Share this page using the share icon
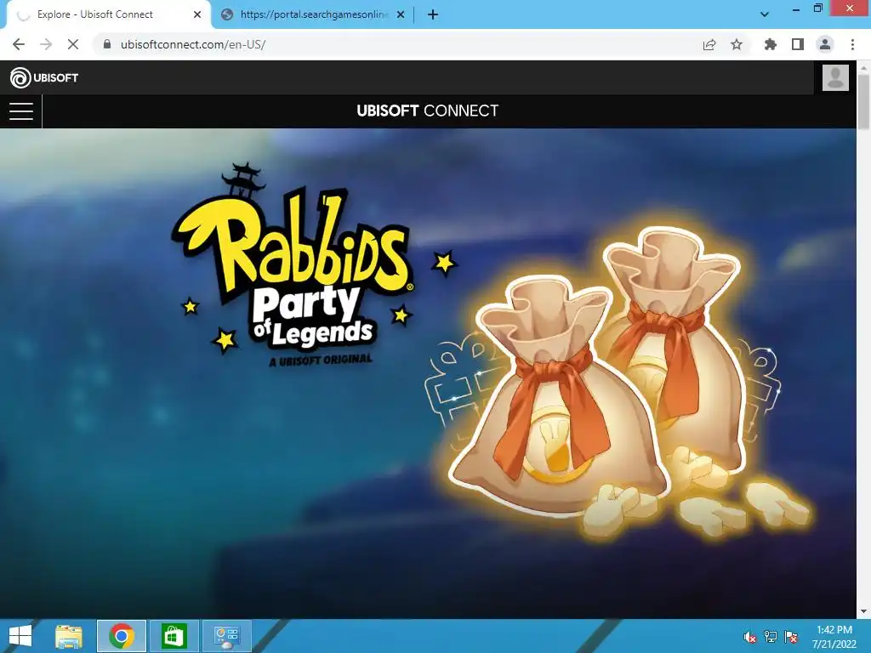 [709, 44]
